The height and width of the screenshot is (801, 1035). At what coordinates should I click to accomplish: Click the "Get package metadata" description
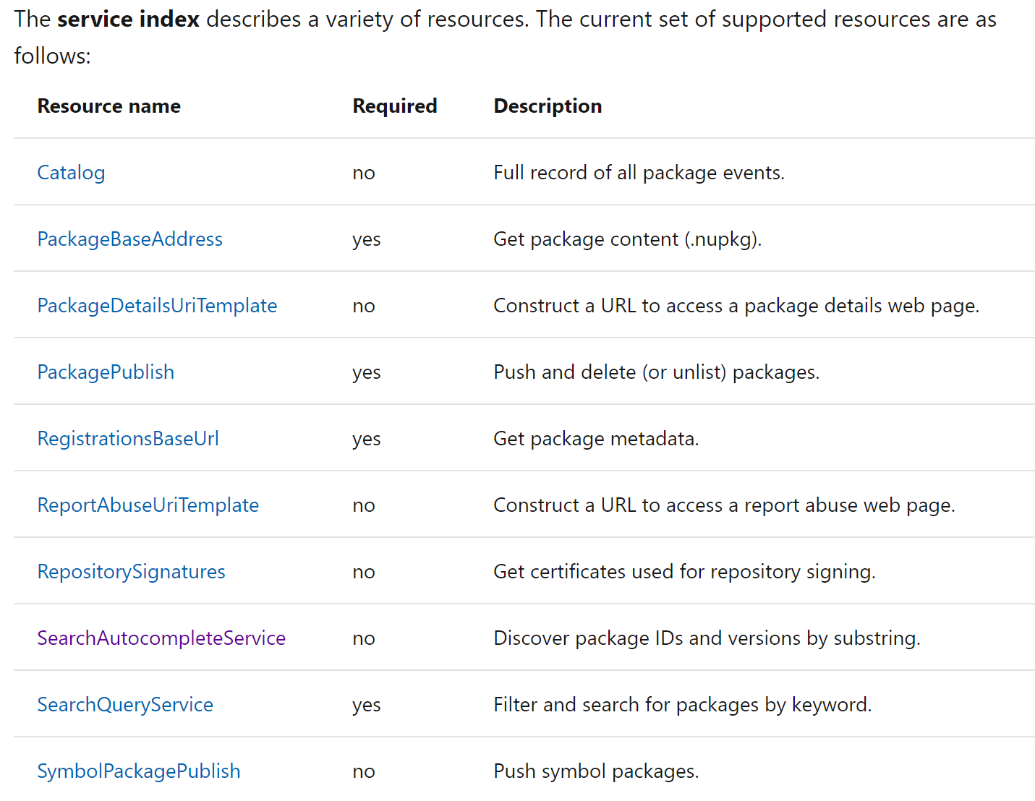595,439
